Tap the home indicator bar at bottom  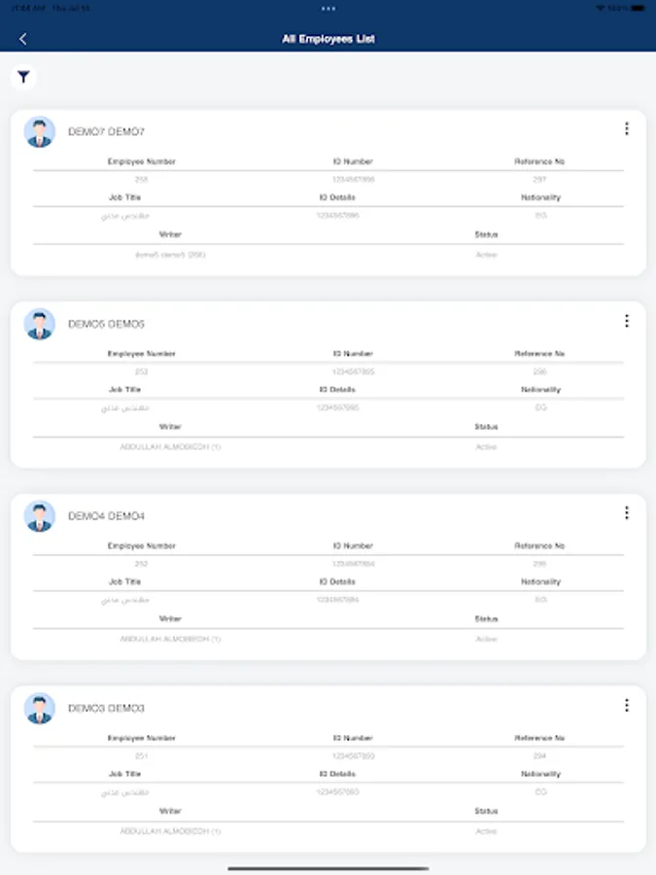coord(328,868)
